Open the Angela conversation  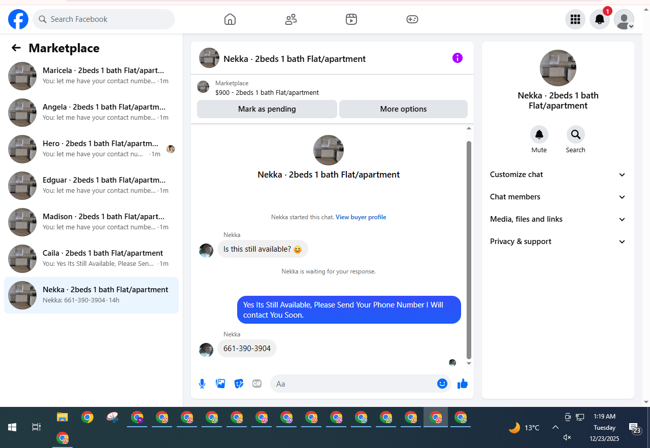(91, 113)
